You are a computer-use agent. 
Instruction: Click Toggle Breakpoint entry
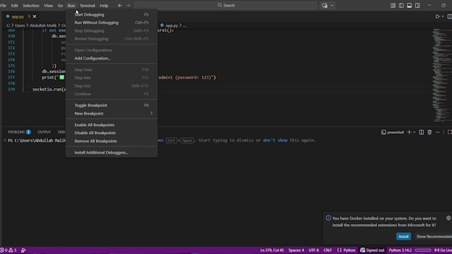(x=112, y=105)
